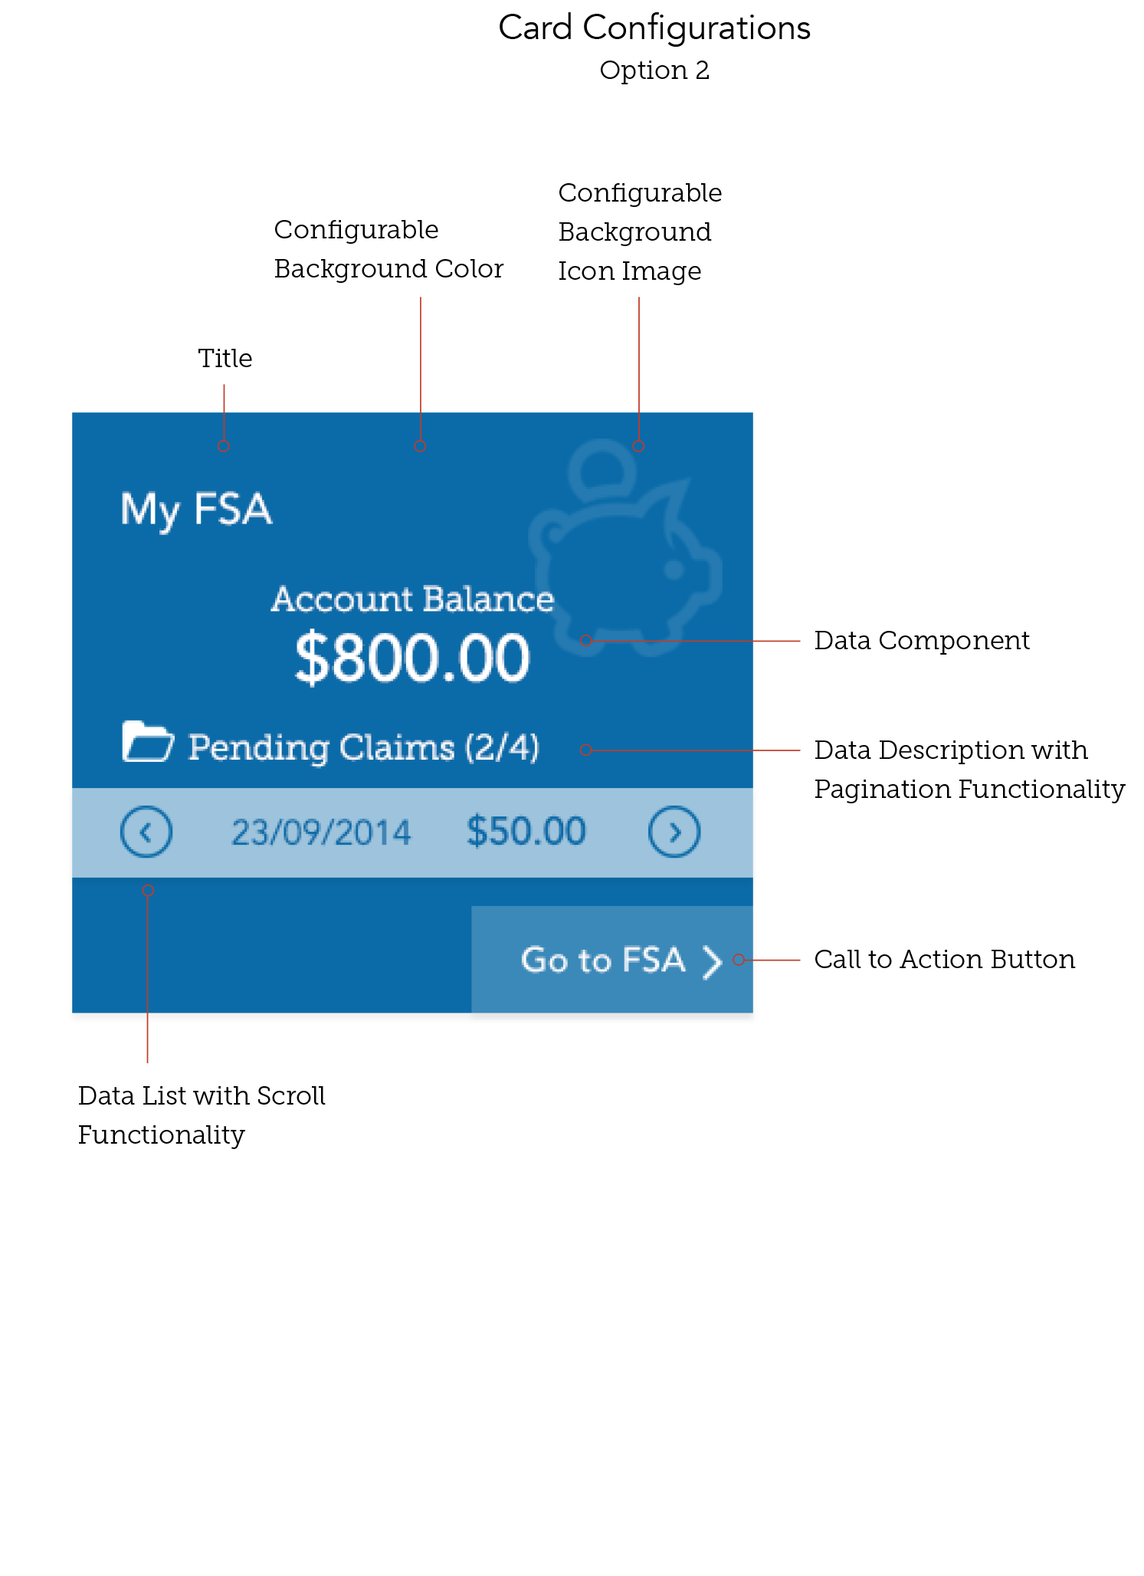This screenshot has width=1144, height=1576.
Task: Click the Data List with Scroll Functionality text
Action: coord(202,1115)
